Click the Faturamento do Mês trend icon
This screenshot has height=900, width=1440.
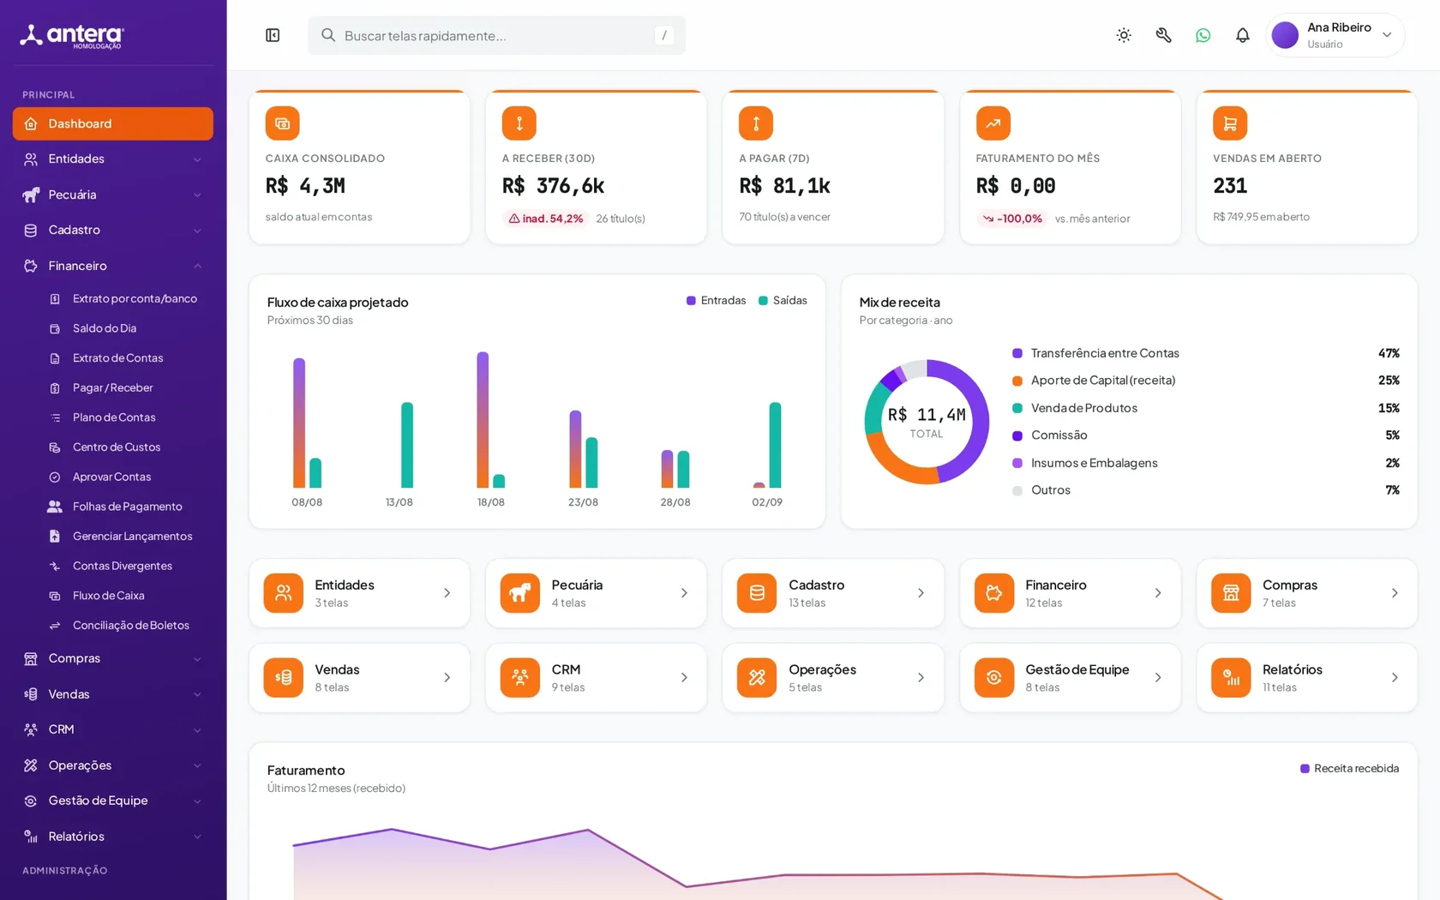993,123
